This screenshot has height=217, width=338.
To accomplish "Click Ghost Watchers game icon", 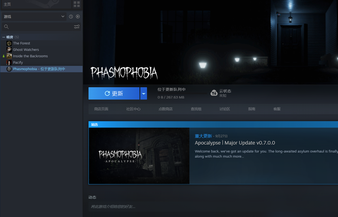I will (x=9, y=50).
